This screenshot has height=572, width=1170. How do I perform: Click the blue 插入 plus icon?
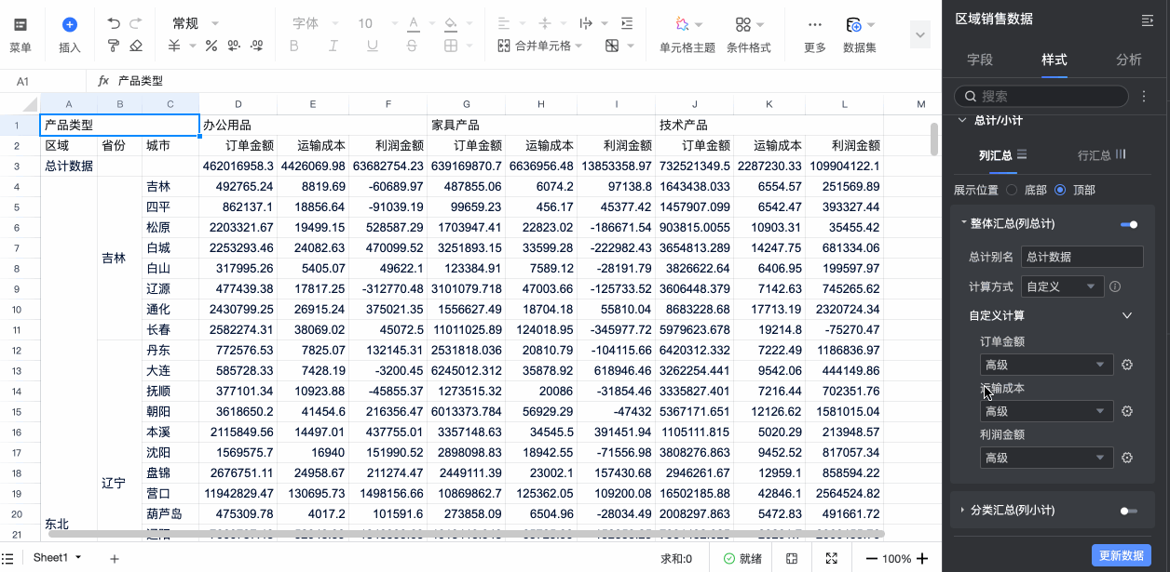(70, 25)
